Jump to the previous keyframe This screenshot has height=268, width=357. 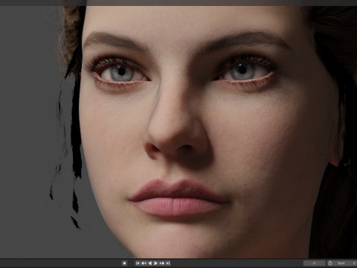[x=144, y=263]
